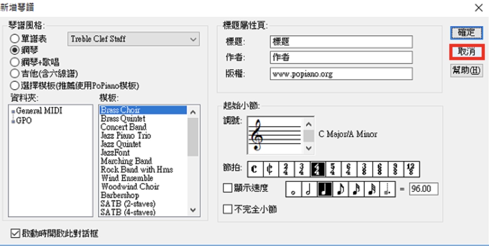Click the 版權 www.popiano.org field

point(341,74)
